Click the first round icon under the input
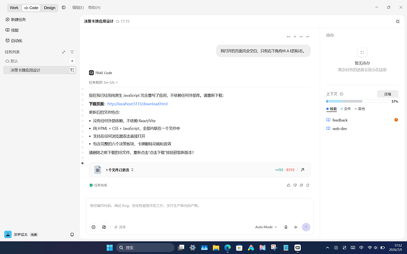Viewport: 407px width, 254px height. [93, 227]
